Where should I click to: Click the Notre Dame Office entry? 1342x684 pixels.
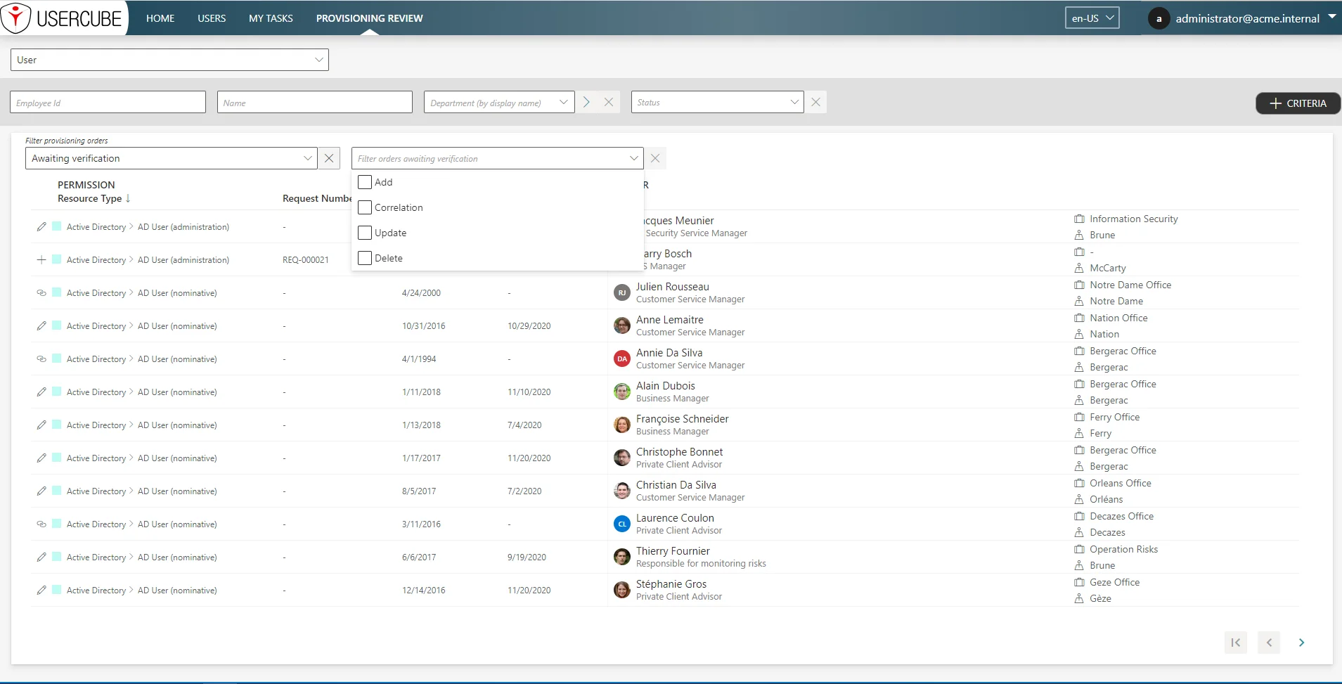point(1130,285)
